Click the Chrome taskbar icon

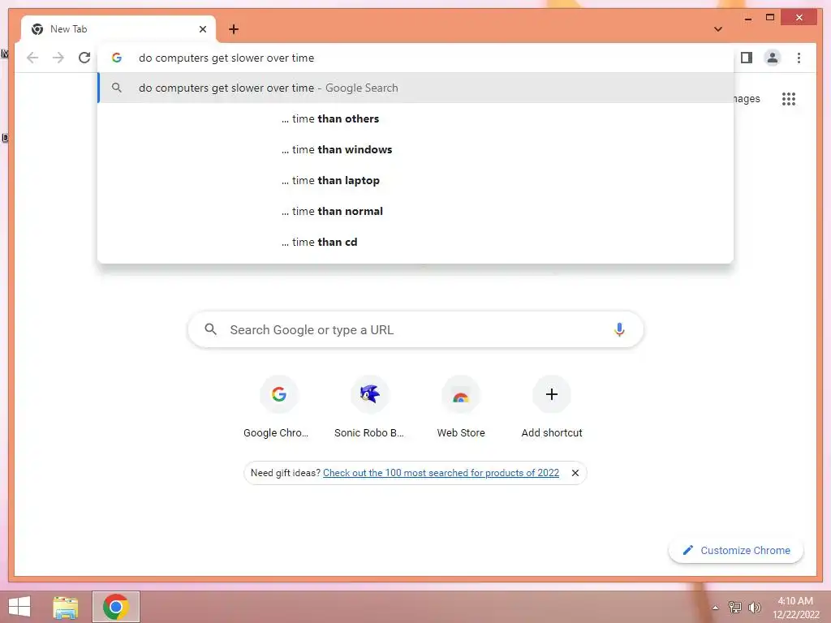click(116, 607)
